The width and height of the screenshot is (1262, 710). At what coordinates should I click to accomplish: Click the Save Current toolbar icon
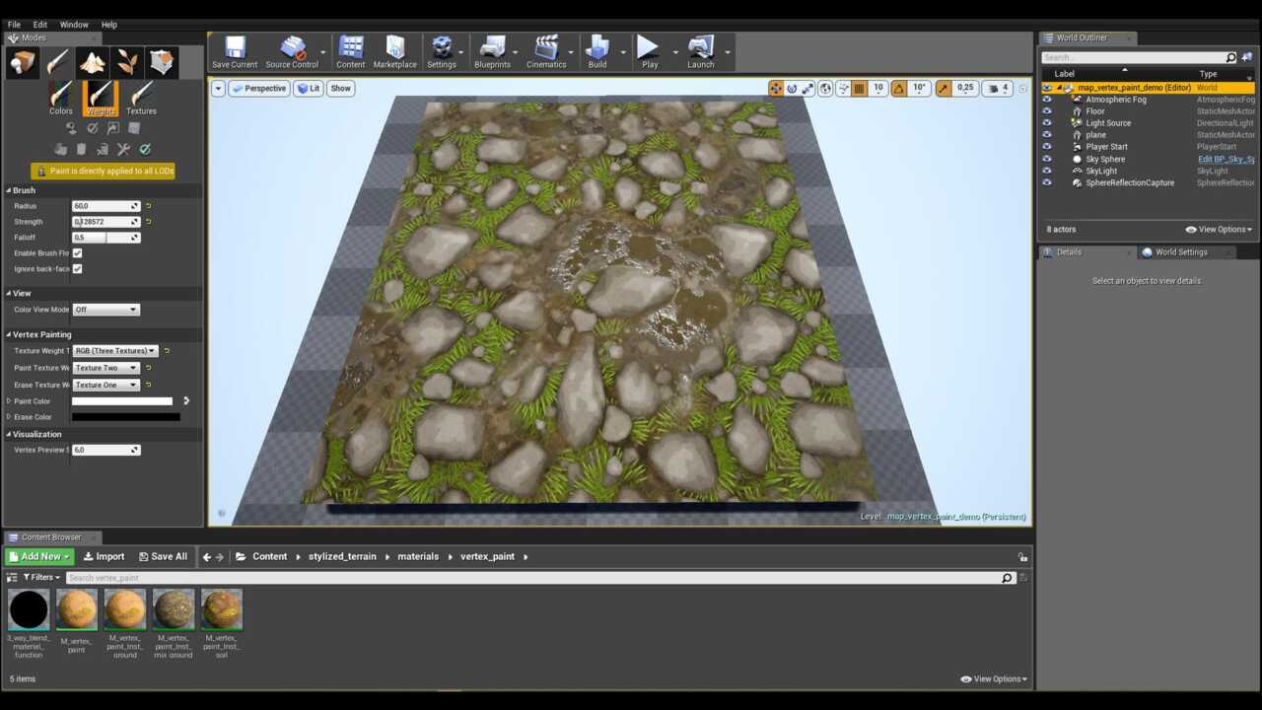coord(235,52)
